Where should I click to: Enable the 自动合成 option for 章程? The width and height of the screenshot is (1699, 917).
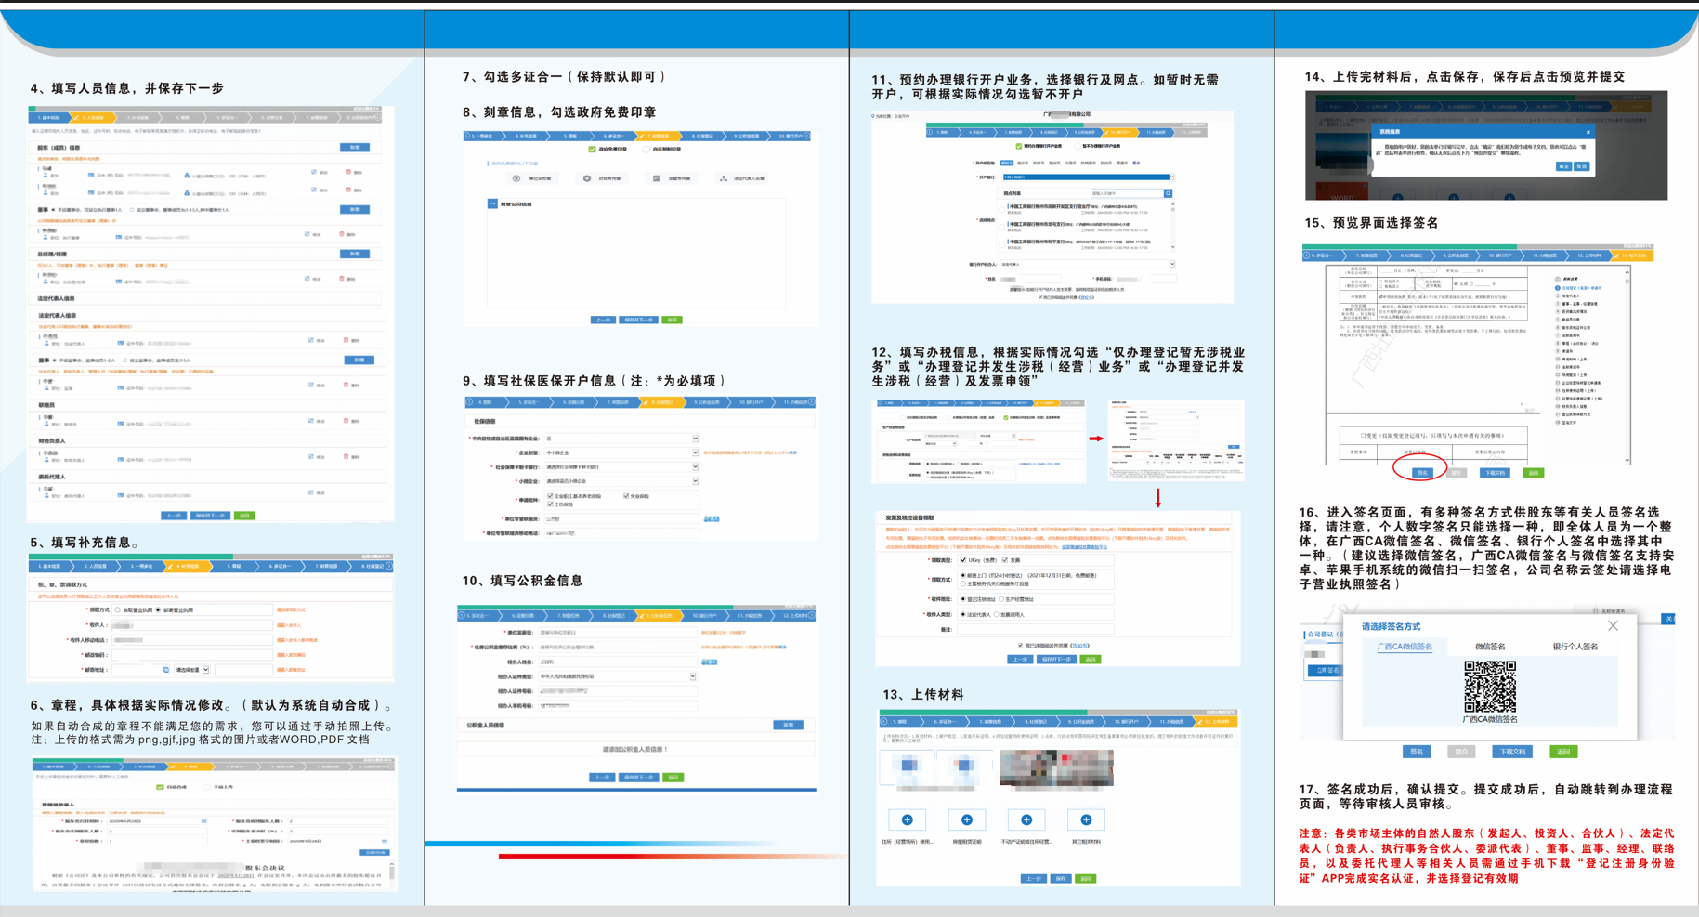160,787
